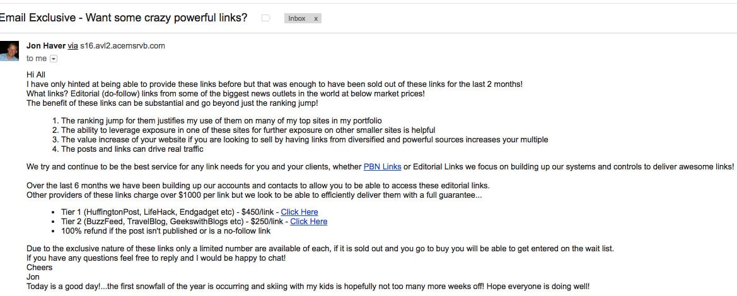The width and height of the screenshot is (737, 296).
Task: Open Jon Haver's profile photo
Action: (9, 51)
